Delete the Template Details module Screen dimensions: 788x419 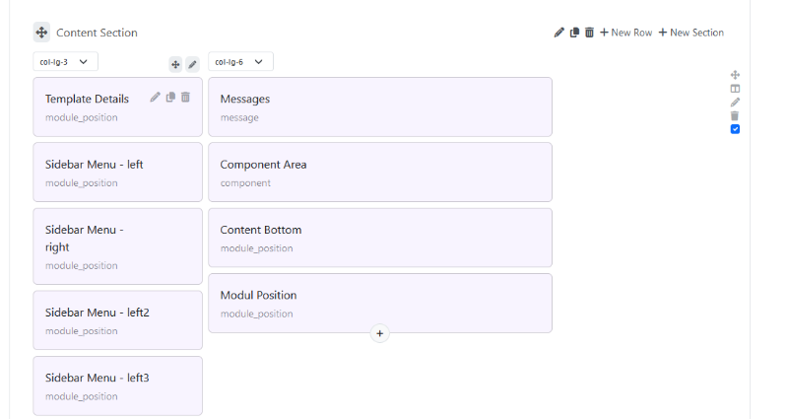[185, 97]
